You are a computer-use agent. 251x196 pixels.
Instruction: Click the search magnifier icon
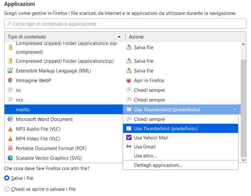click(9, 24)
